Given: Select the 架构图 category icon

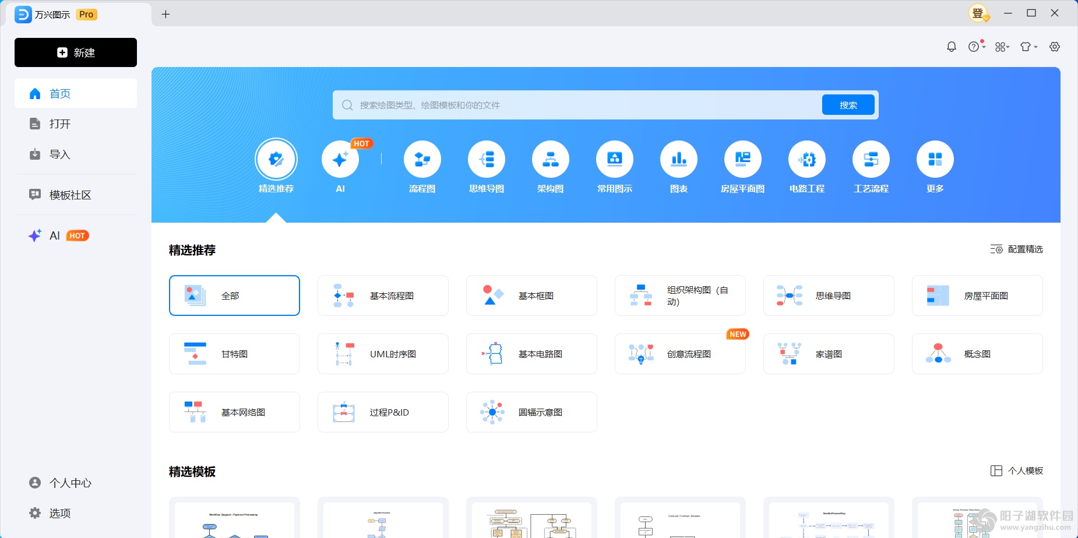Looking at the screenshot, I should [x=550, y=159].
